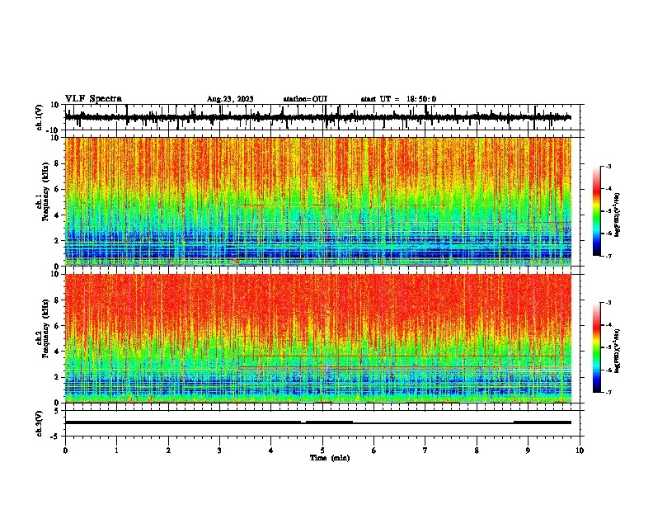Viewport: 653px width, 505px height.
Task: Click the "2" kHz tick on ch.2 frequency axis
Action: (57, 377)
